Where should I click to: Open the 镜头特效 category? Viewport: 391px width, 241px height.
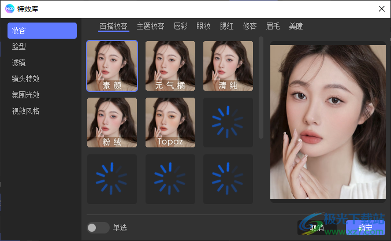coord(25,79)
